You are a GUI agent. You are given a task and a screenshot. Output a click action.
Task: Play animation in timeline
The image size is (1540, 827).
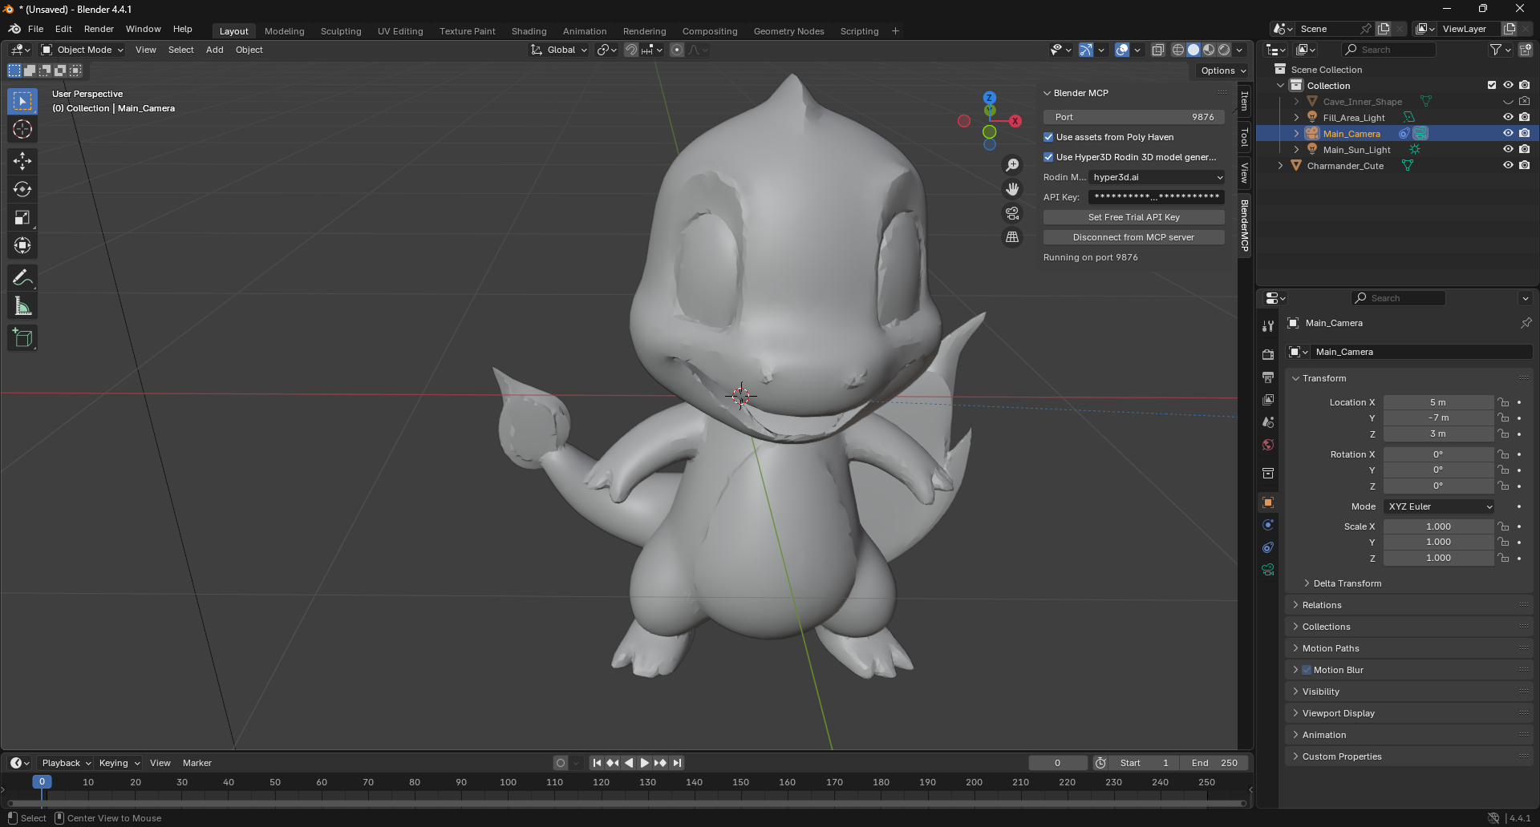(644, 763)
